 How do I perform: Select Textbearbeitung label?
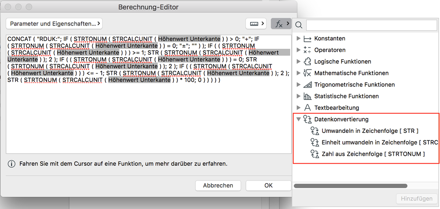(x=336, y=108)
